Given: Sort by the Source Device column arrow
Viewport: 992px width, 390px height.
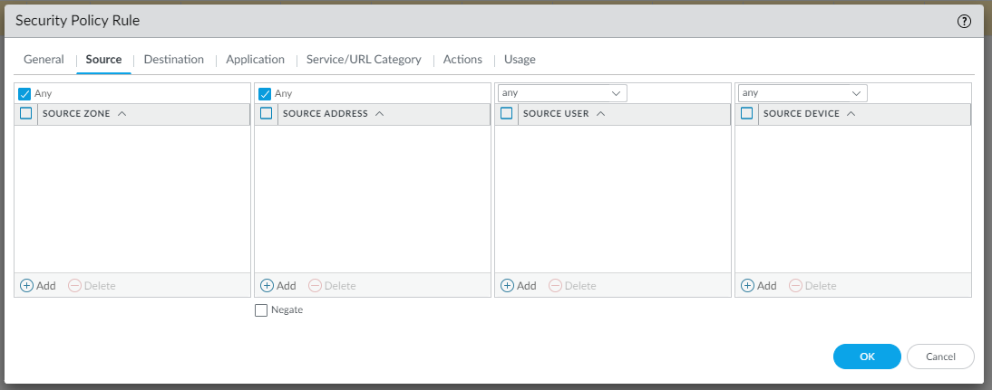Looking at the screenshot, I should click(851, 114).
